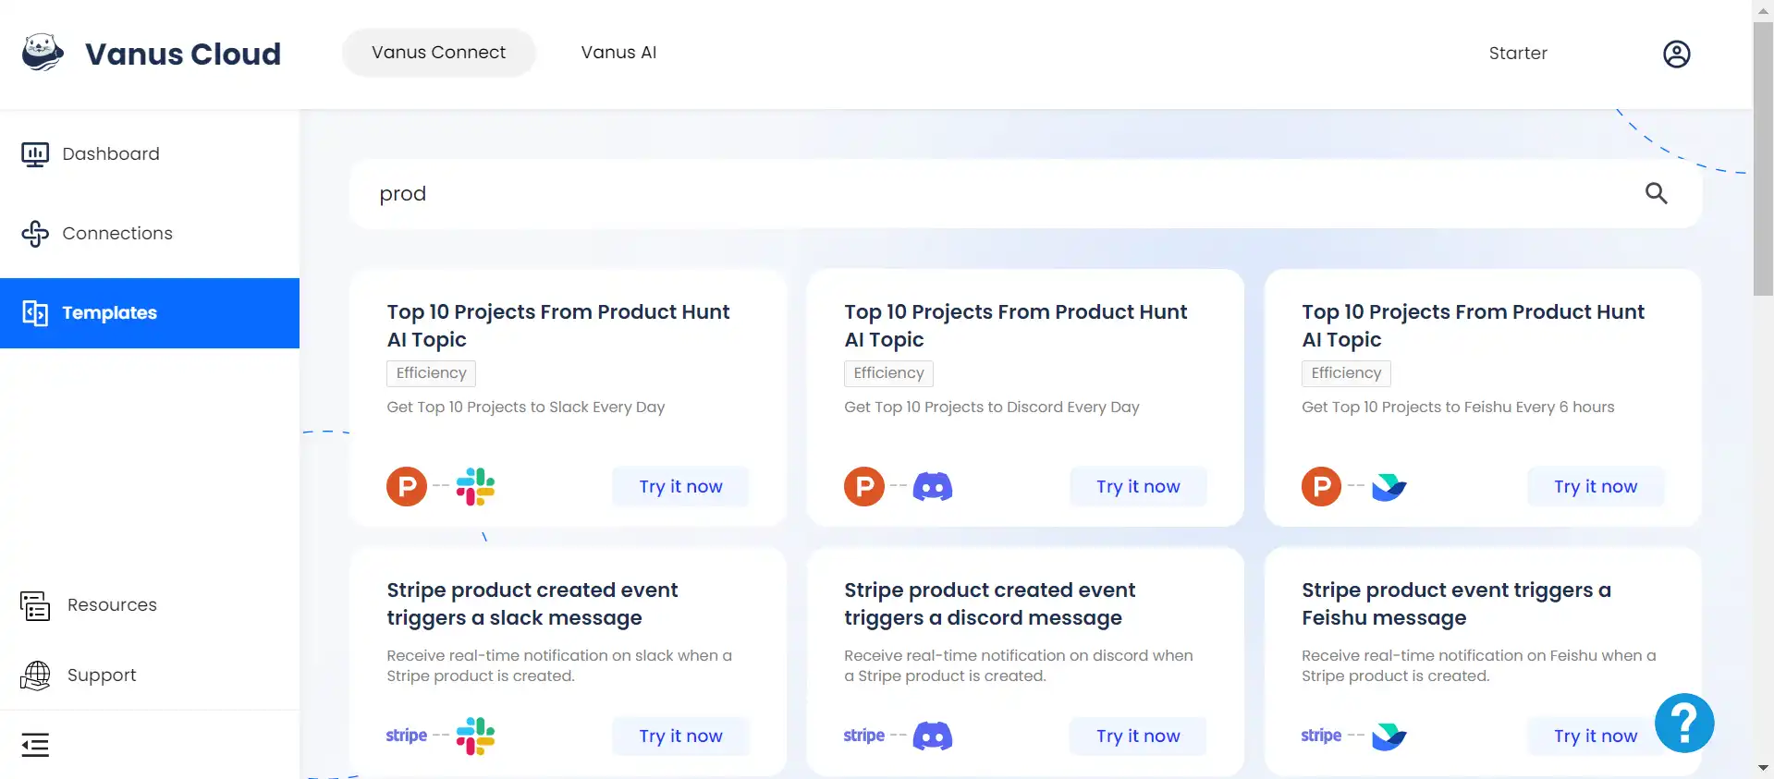Click Stripe logo in slack message card
The height and width of the screenshot is (779, 1774).
(x=407, y=736)
